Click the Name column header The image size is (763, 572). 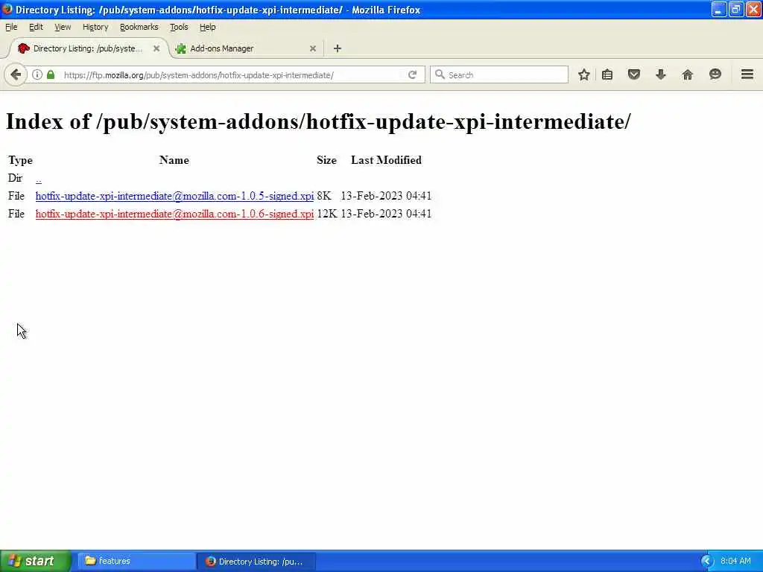point(174,160)
